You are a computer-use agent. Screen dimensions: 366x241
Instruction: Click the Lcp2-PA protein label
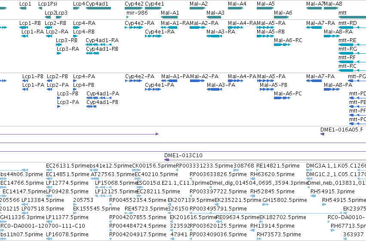click(58, 85)
